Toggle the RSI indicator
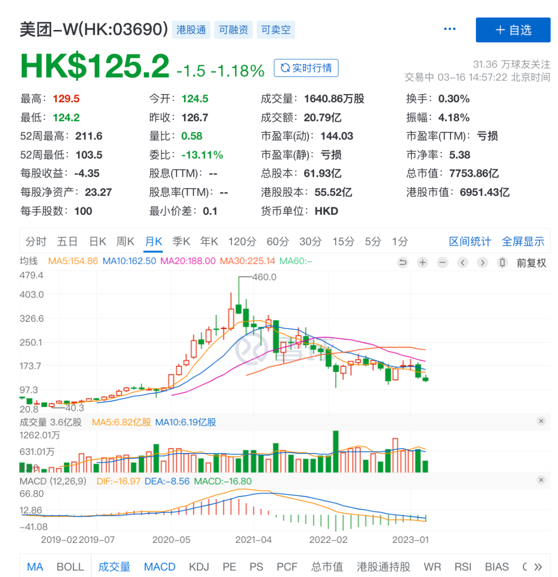Viewport: 558px width, 577px height. [462, 567]
